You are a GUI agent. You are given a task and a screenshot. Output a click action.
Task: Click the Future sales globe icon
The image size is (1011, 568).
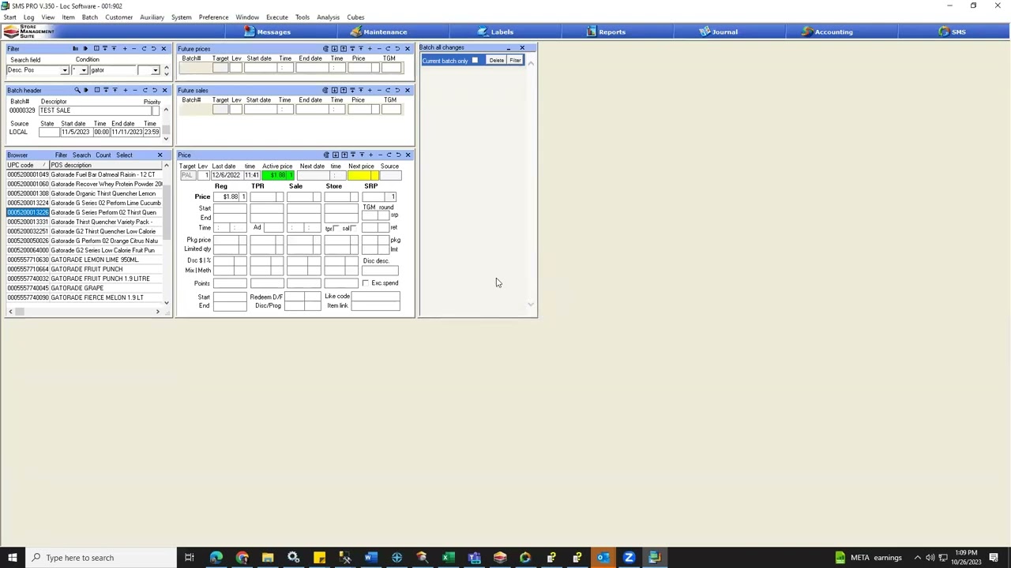coord(325,90)
